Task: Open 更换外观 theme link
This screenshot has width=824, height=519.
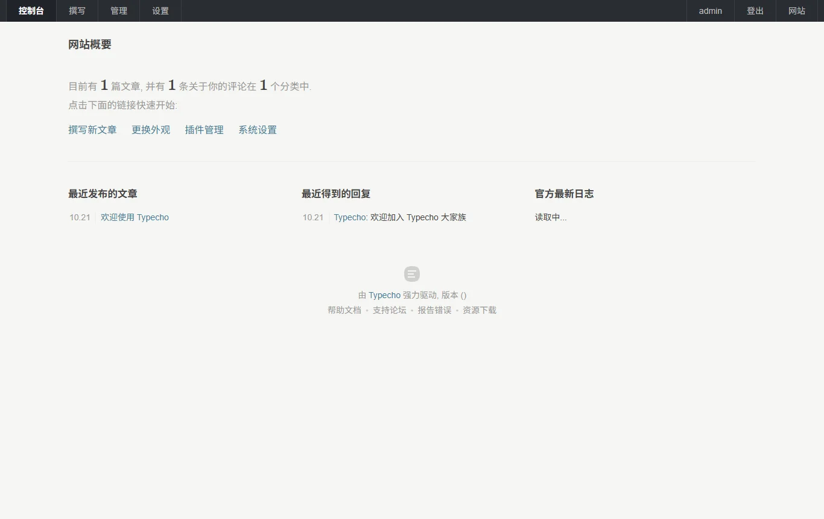Action: 151,130
